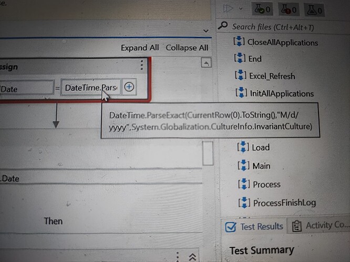
Task: Click the not-run tests flask counter
Action: (314, 9)
